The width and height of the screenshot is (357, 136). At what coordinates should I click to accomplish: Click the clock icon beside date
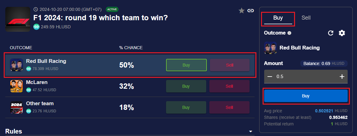coord(36,9)
